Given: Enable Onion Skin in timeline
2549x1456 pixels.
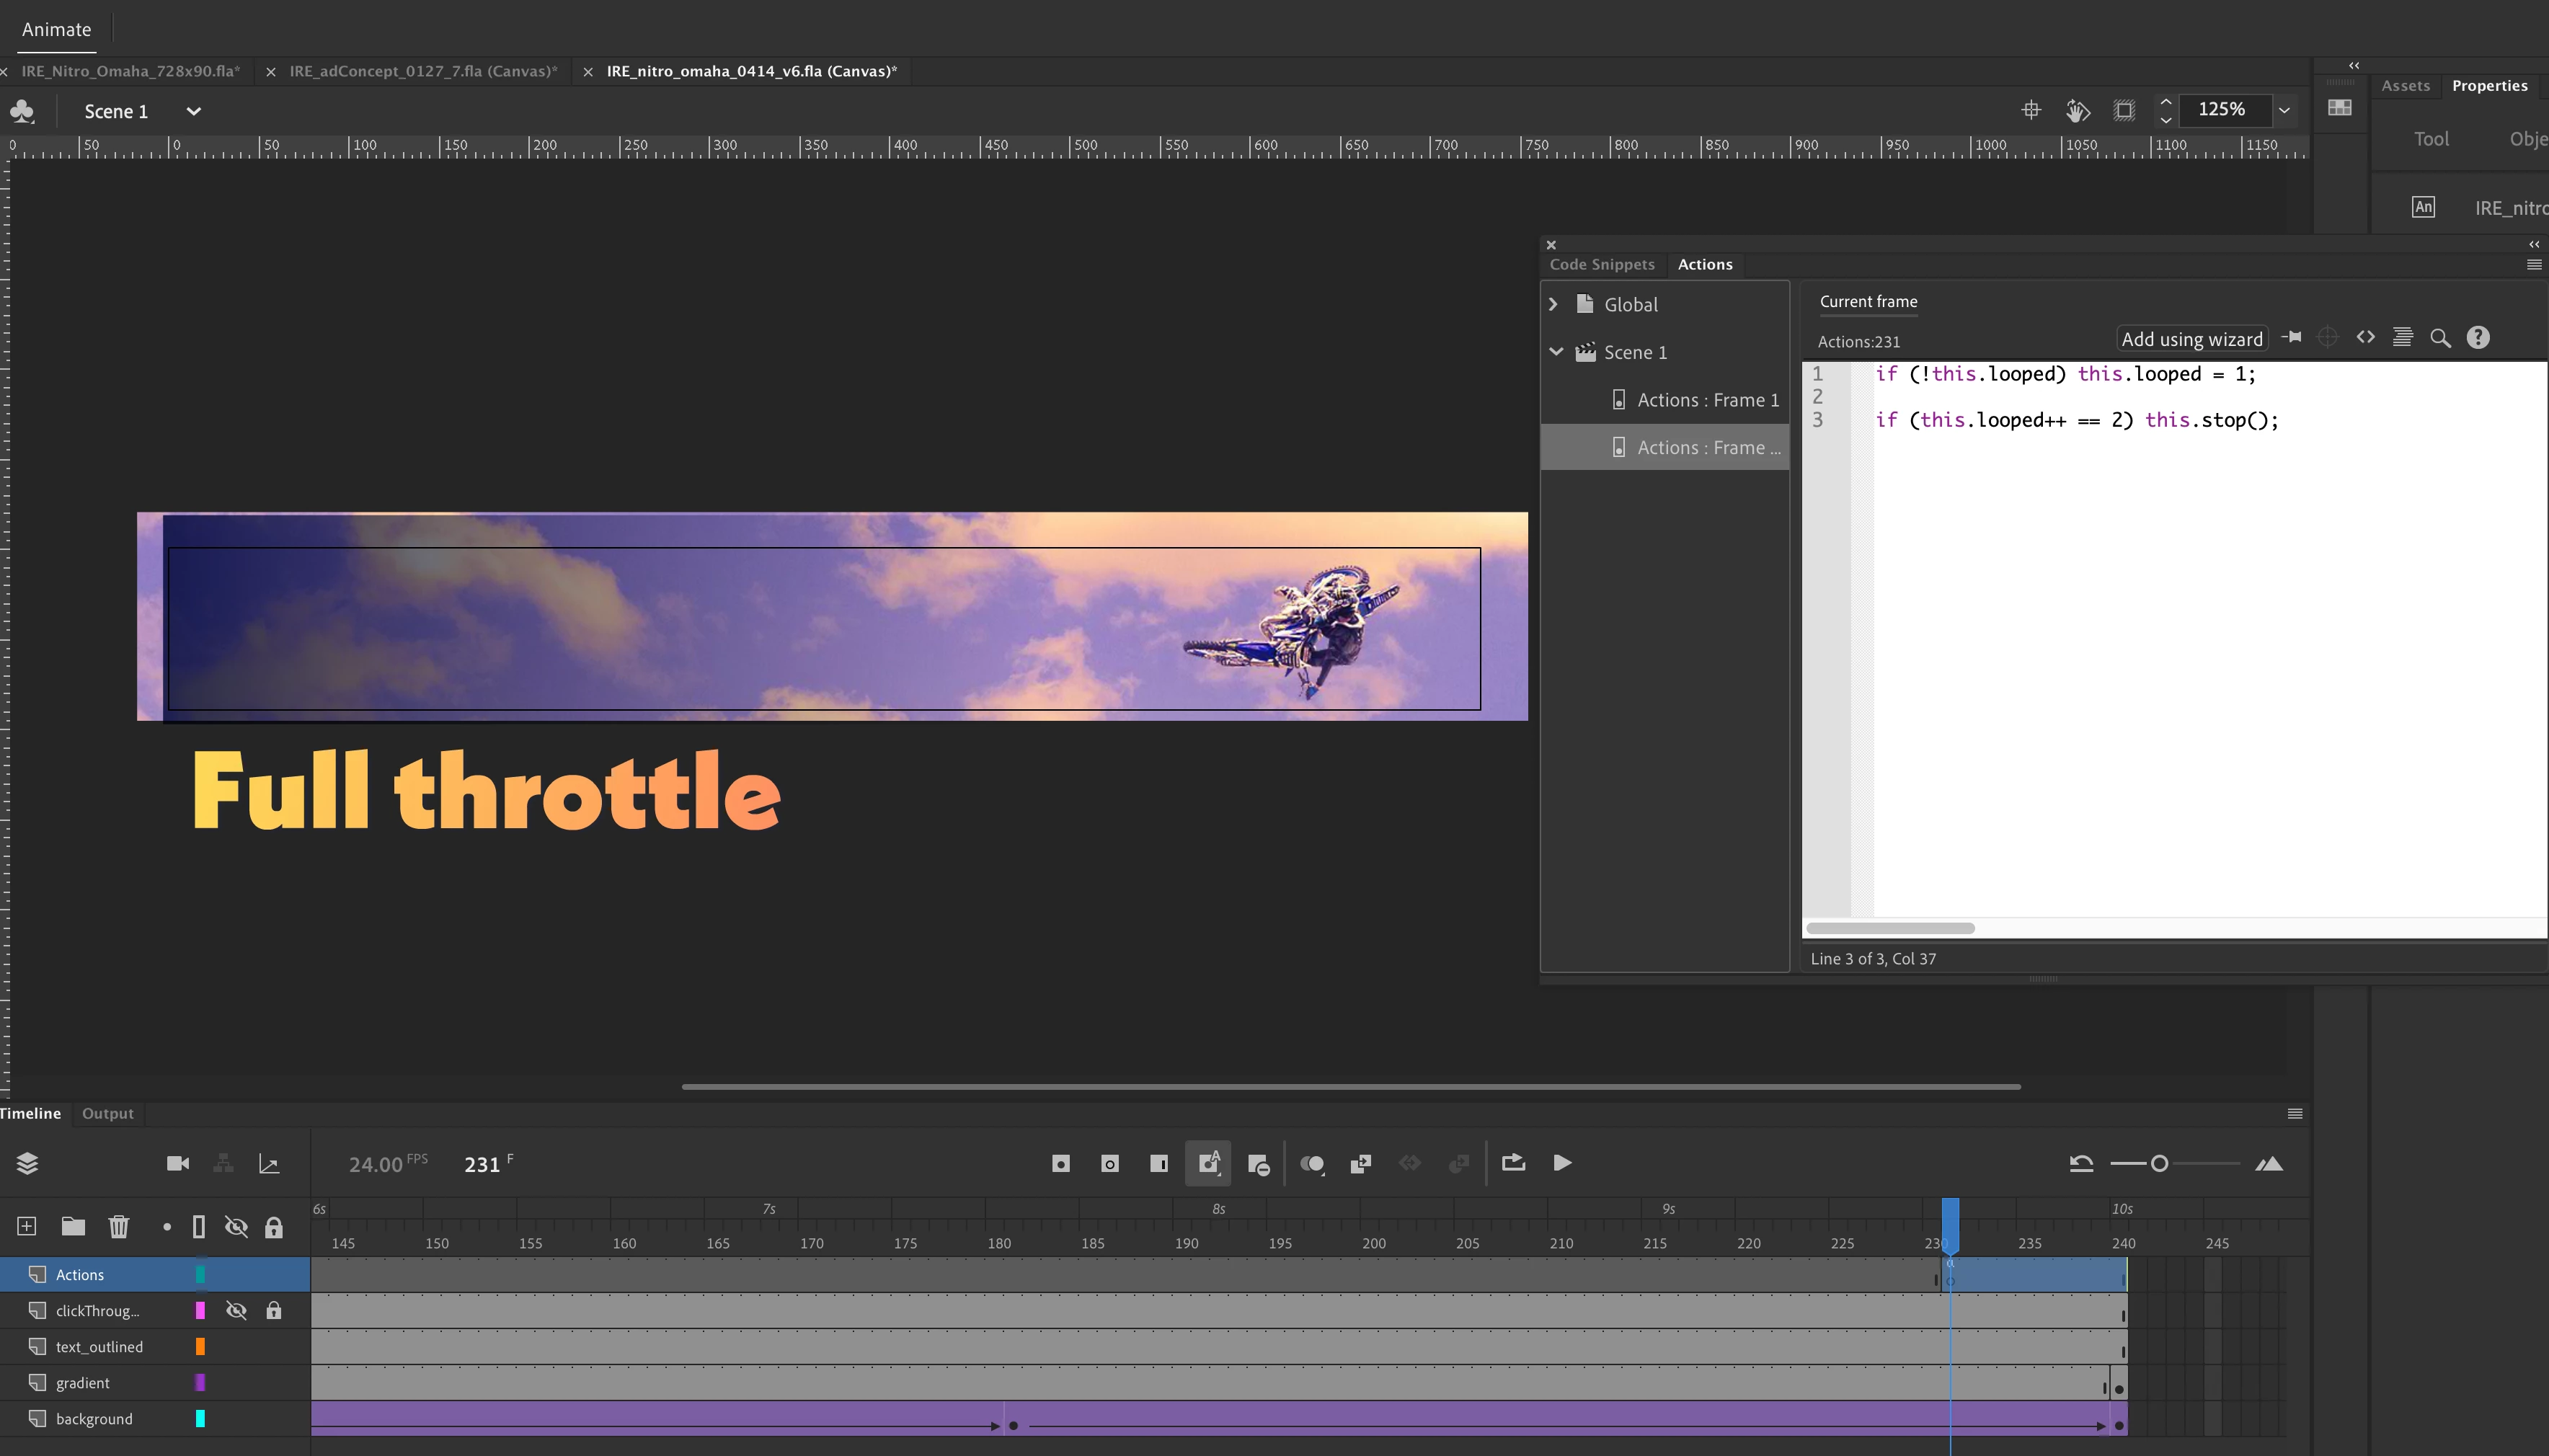Looking at the screenshot, I should [x=1311, y=1163].
